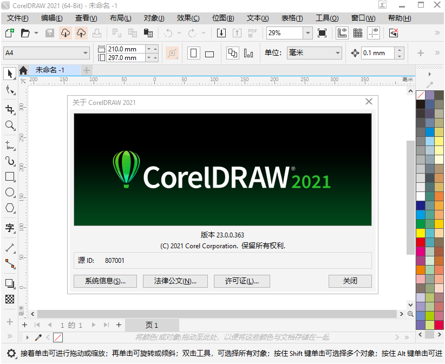Open the 效果(C) menu
The image size is (445, 364).
pyautogui.click(x=188, y=18)
